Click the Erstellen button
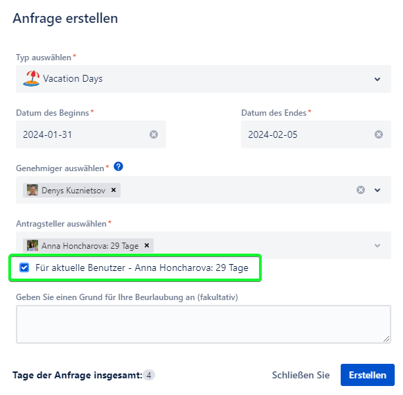This screenshot has width=403, height=395. 368,375
